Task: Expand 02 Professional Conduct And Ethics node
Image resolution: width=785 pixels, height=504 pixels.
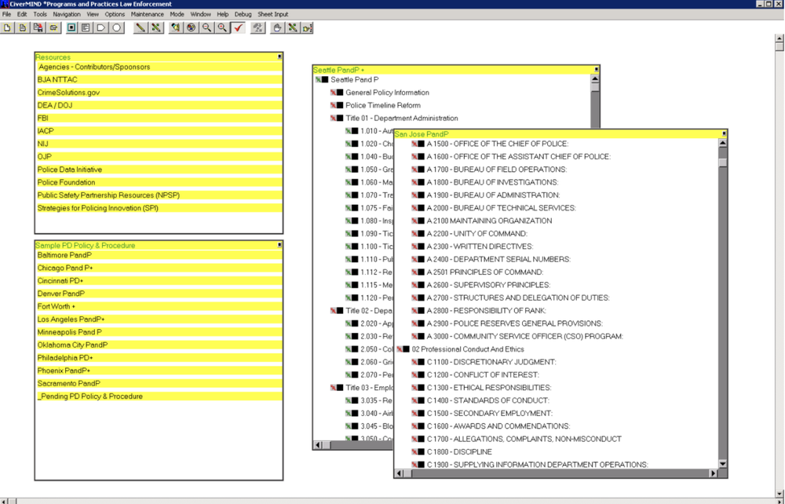Action: pyautogui.click(x=399, y=349)
